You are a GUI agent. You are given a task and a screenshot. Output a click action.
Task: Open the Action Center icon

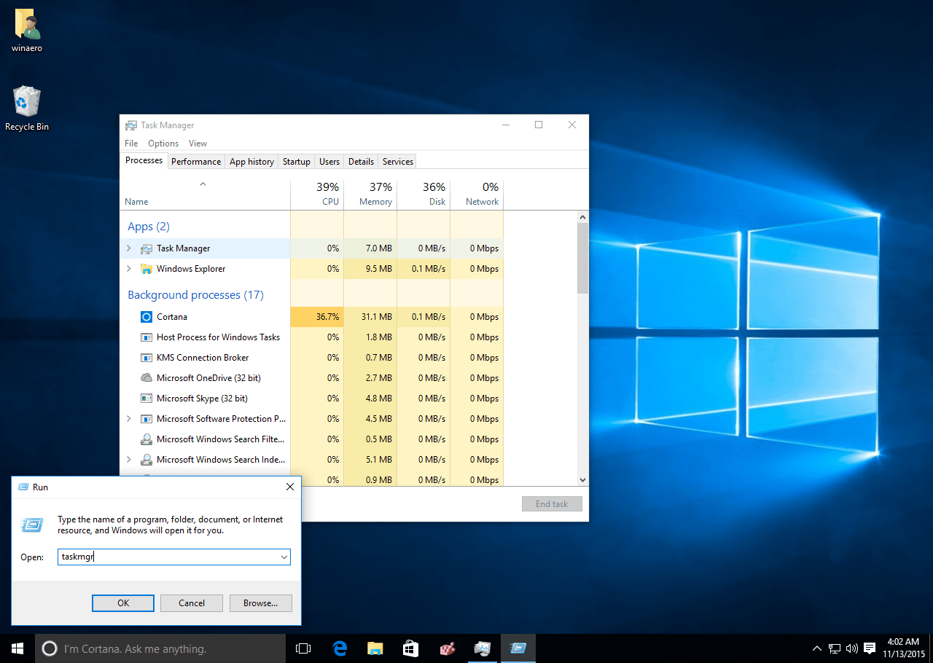[869, 648]
